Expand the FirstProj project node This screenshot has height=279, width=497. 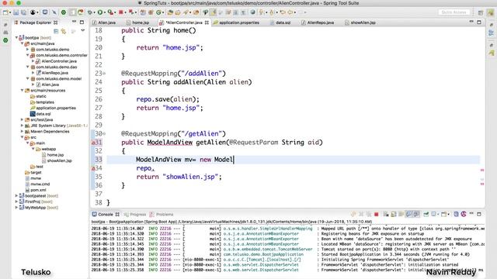[x=16, y=201]
